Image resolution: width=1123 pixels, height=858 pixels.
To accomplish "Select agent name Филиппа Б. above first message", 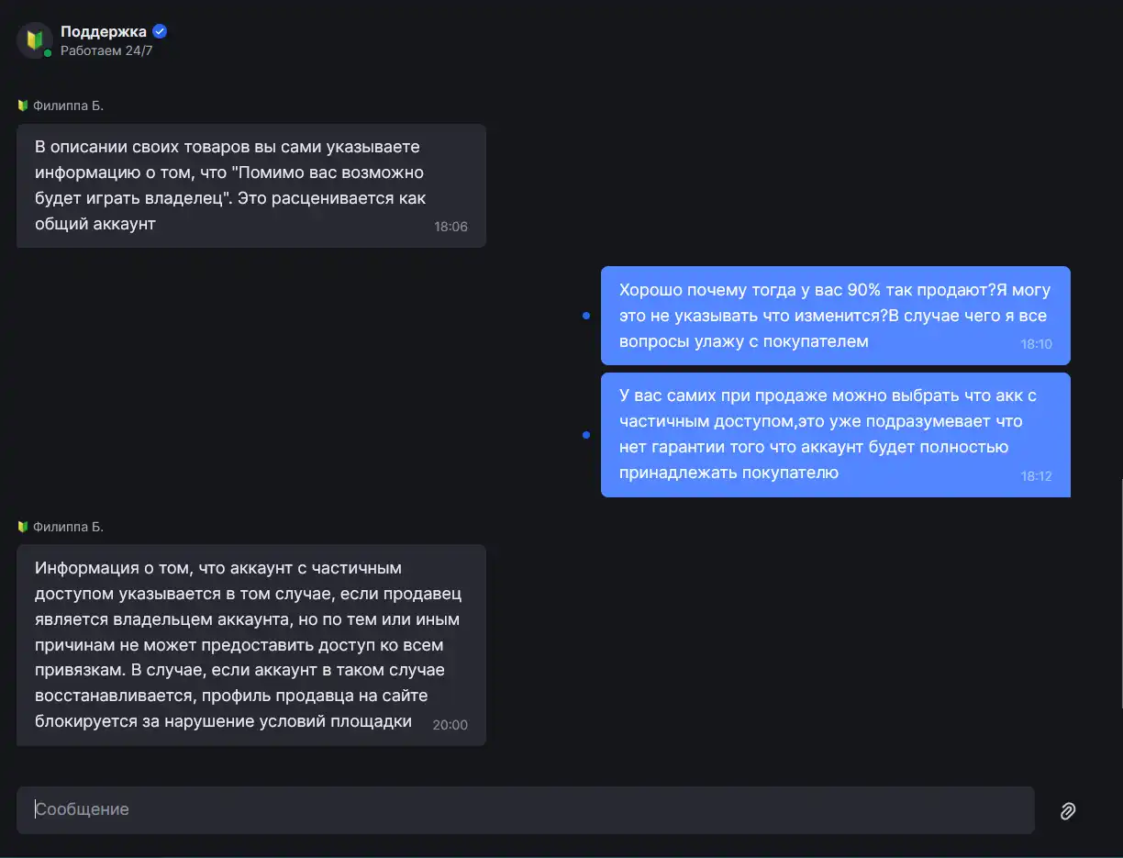I will point(68,106).
